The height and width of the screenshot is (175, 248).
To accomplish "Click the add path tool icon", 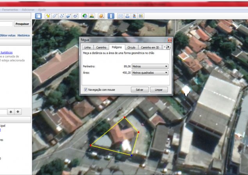I will coord(62,16).
